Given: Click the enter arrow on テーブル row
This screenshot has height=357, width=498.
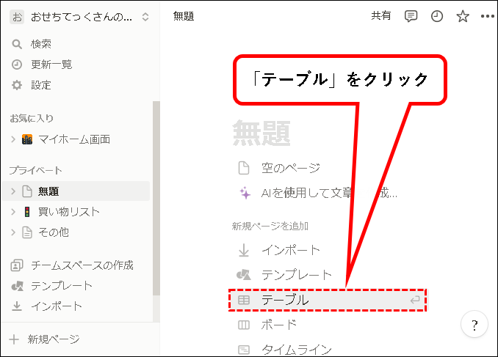Looking at the screenshot, I should [415, 300].
